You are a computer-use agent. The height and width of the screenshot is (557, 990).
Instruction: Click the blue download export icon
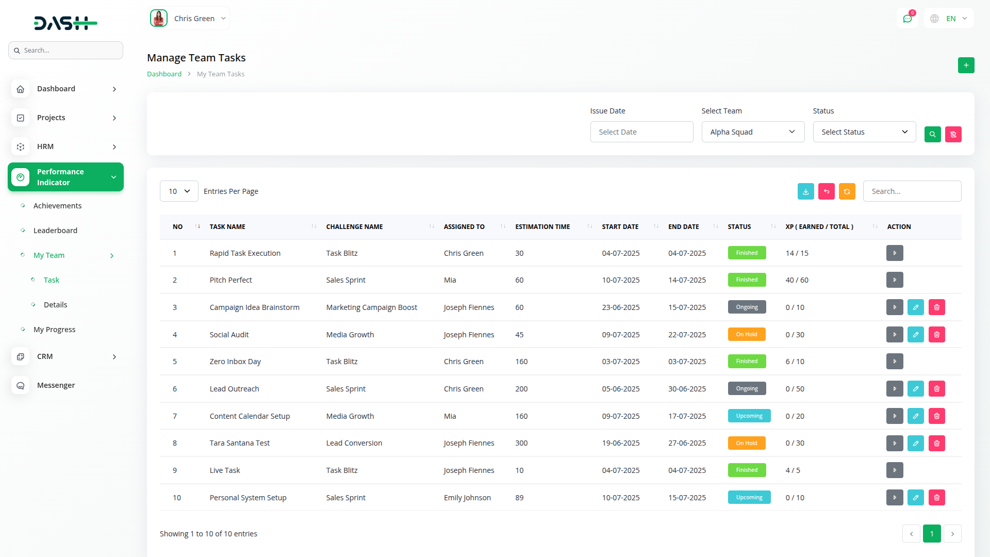[805, 191]
